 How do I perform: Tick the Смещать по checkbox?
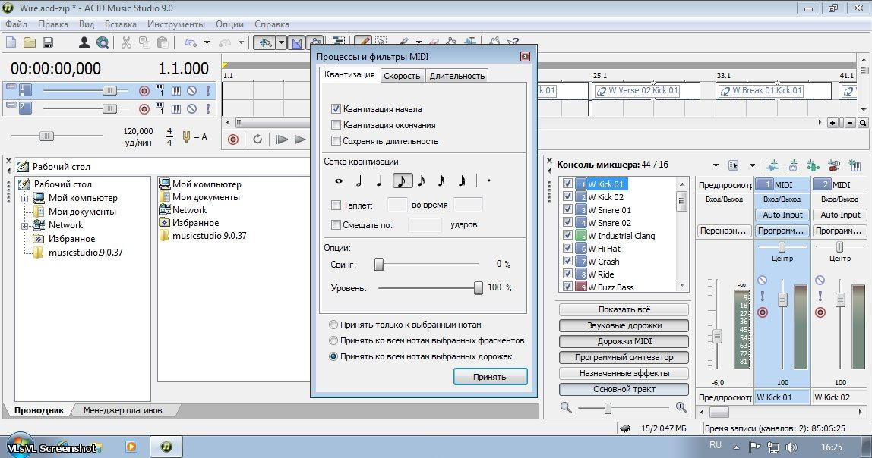336,225
